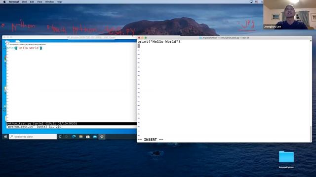The image size is (316, 177).
Task: Open File Explorer from the Windows taskbar
Action: point(81,137)
